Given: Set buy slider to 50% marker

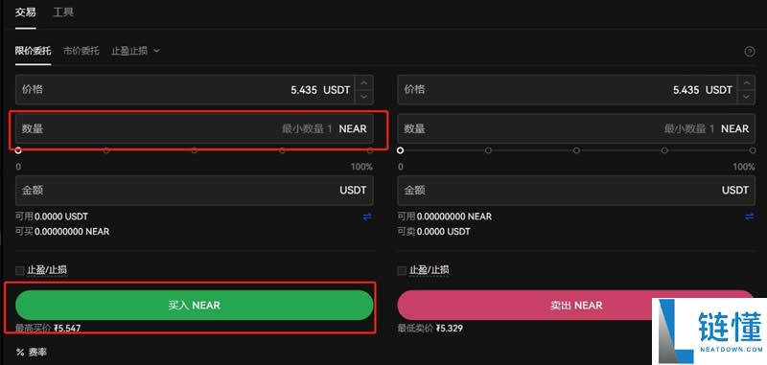Looking at the screenshot, I should [195, 150].
